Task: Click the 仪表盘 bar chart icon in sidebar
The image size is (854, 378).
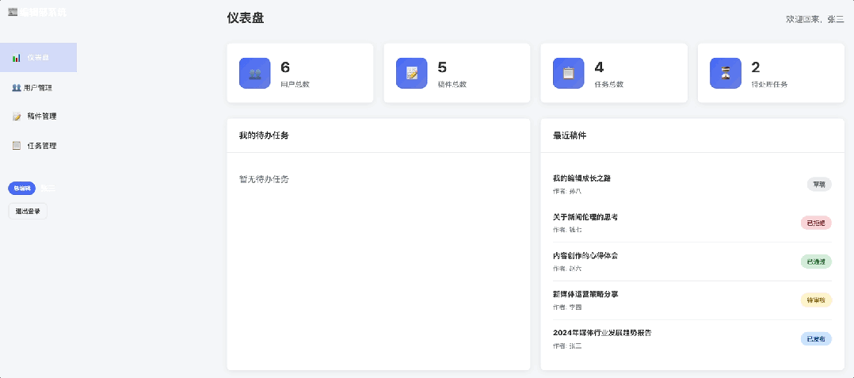Action: (x=16, y=58)
